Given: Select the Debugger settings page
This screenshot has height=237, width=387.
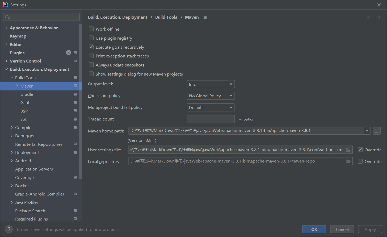Looking at the screenshot, I should click(x=25, y=136).
